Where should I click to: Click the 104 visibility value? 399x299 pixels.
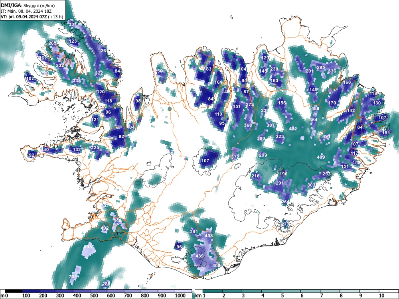pos(242,69)
